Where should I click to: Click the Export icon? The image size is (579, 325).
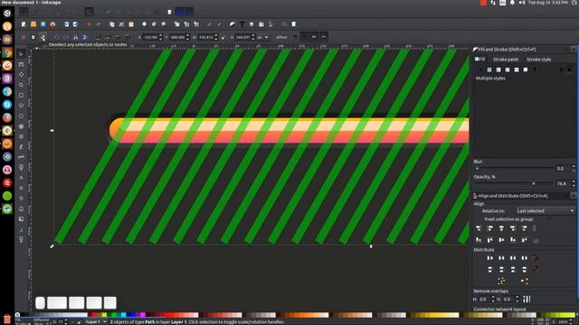point(75,24)
